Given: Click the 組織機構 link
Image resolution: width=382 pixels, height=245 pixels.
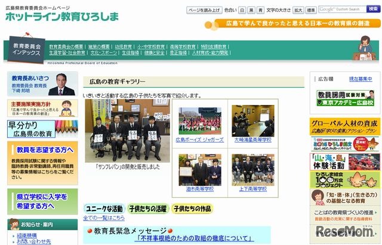Looking at the screenshot, I should point(27,235).
